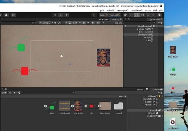The width and height of the screenshot is (188, 131).
Task: Select the Move tool
Action: (x=154, y=15)
